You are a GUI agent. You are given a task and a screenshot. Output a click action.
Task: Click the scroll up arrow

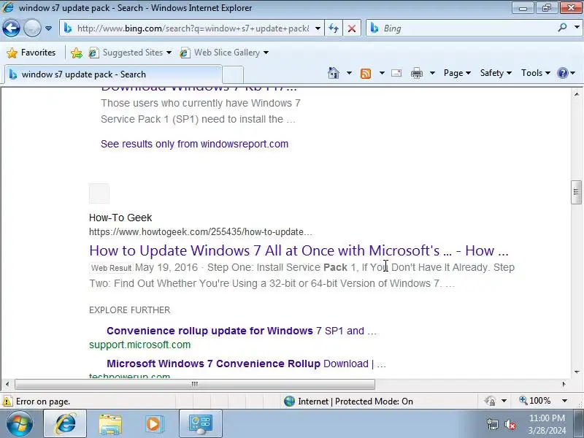coord(577,94)
